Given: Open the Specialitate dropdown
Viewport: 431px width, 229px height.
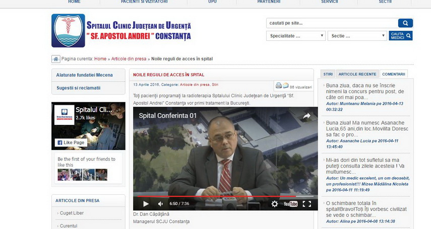Looking at the screenshot, I should 295,36.
